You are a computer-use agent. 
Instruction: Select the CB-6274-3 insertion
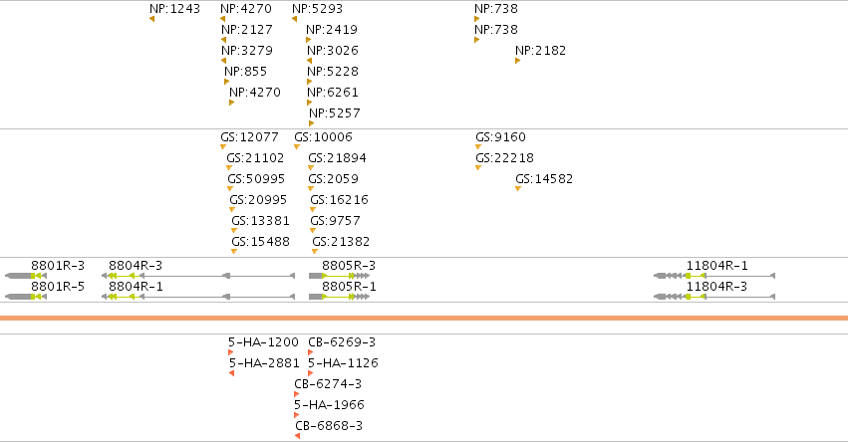point(296,394)
